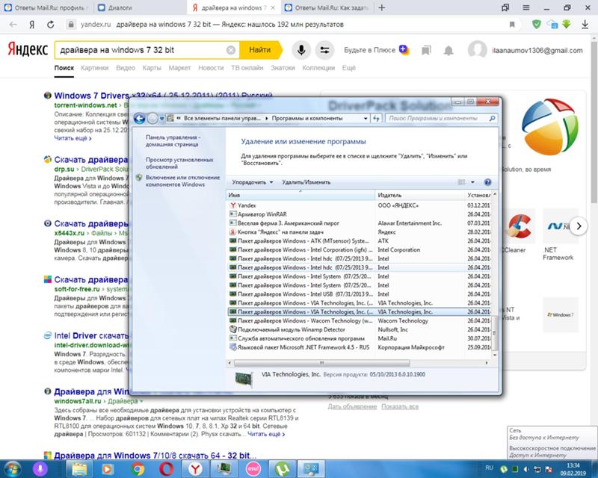Show next related apps with the arrow
This screenshot has height=478, width=598.
point(579,226)
